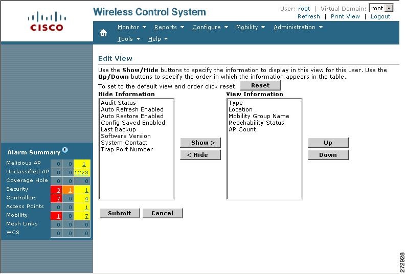Select Type in View Information
This screenshot has height=274, width=406.
235,103
